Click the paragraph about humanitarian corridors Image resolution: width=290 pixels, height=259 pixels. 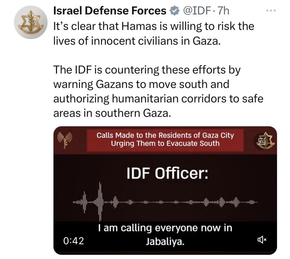coord(158,91)
